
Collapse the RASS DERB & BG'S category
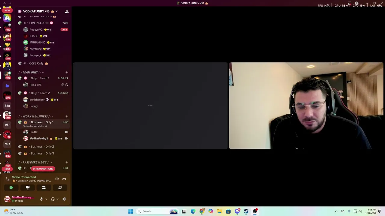tap(35, 162)
